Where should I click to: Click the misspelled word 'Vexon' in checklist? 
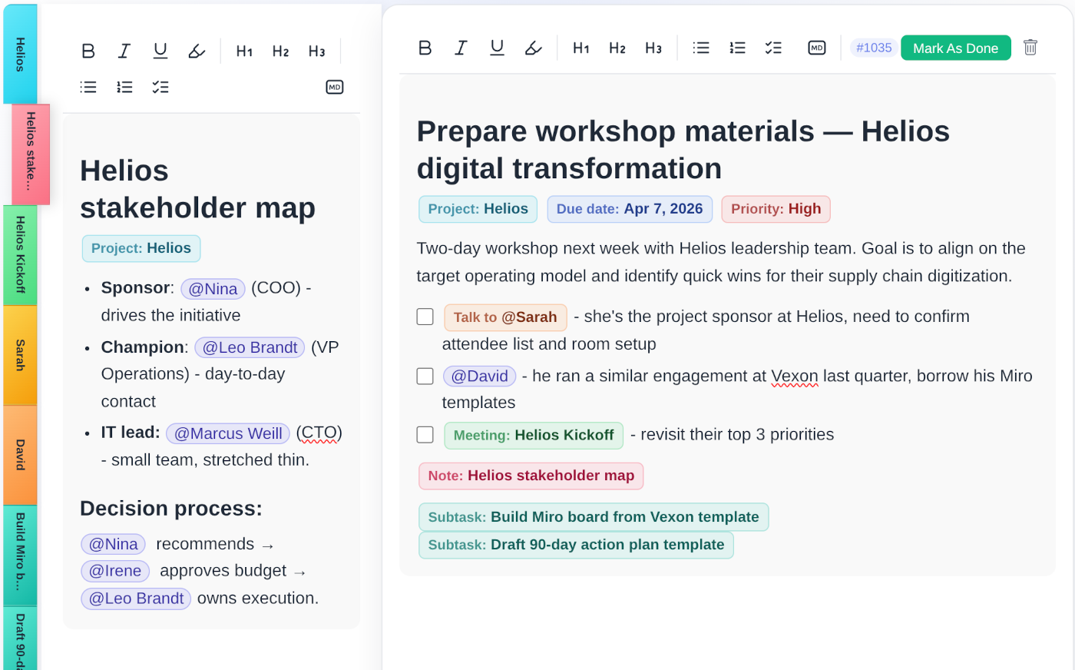(x=795, y=376)
